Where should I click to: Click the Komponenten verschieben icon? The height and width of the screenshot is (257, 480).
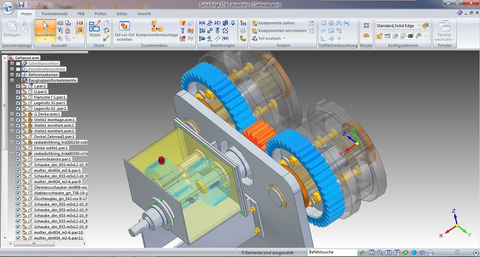[255, 31]
